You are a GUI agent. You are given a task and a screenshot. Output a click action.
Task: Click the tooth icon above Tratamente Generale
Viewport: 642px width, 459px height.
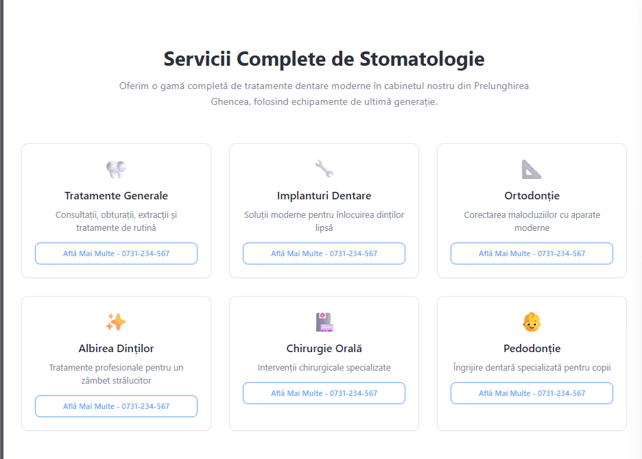(x=116, y=169)
